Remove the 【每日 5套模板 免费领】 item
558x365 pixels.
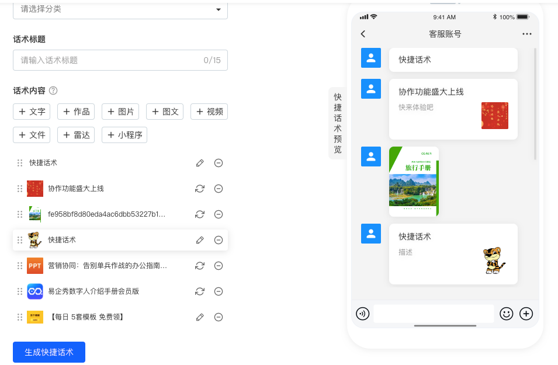(x=219, y=317)
